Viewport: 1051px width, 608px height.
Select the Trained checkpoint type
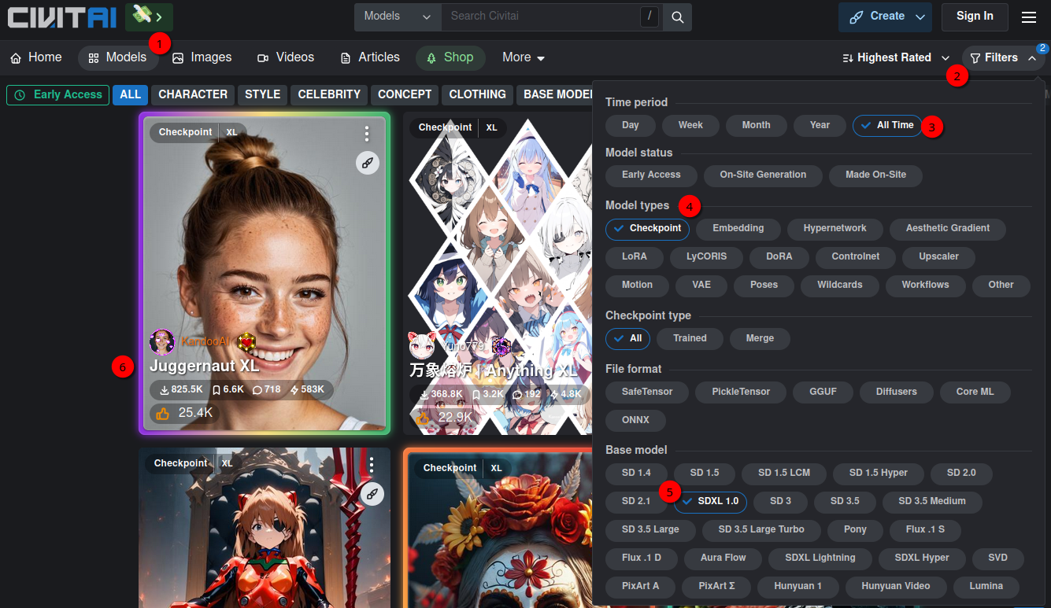690,338
